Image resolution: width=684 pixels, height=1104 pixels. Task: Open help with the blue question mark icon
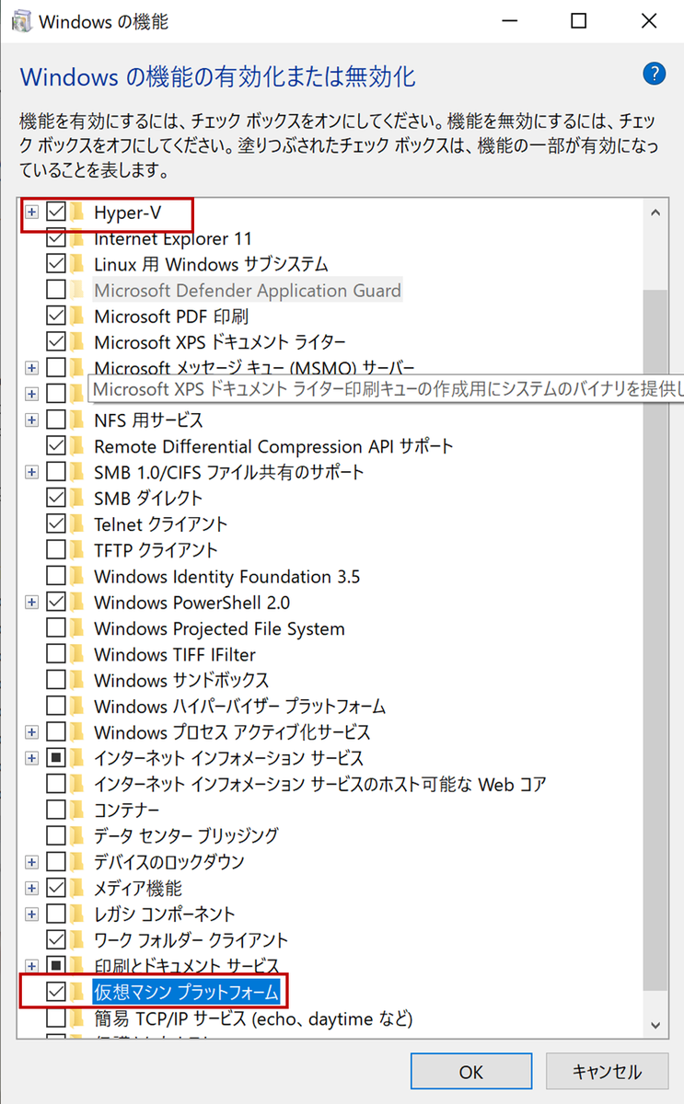pyautogui.click(x=655, y=75)
